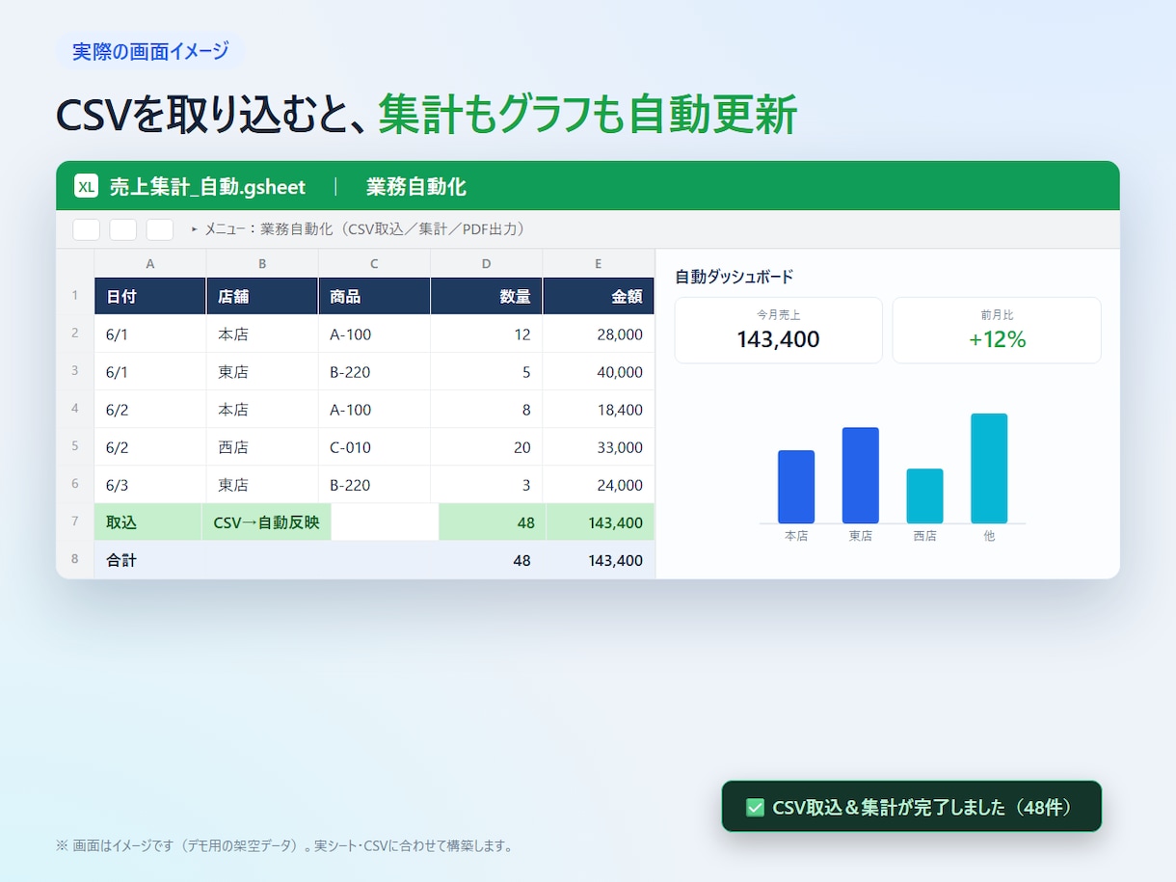Screen dimensions: 1176x882
Task: Select quantity cell 12 in row 2
Action: click(x=486, y=334)
